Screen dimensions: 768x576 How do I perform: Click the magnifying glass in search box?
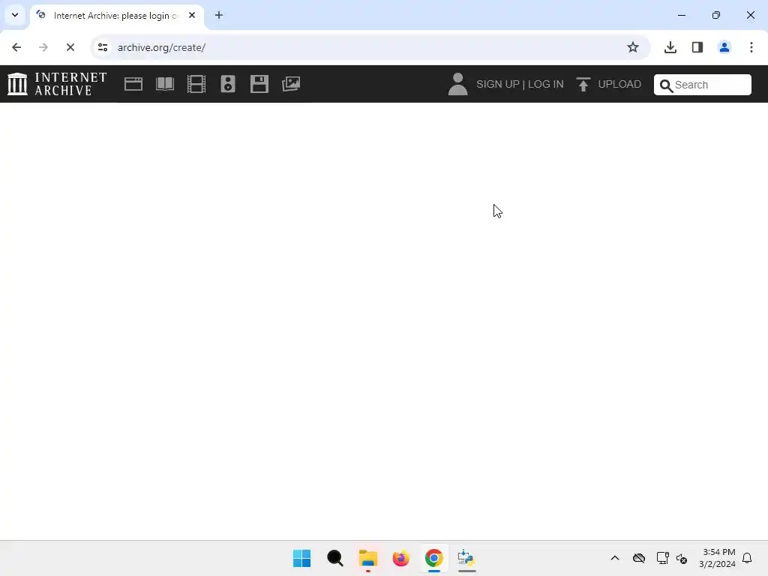tap(666, 85)
